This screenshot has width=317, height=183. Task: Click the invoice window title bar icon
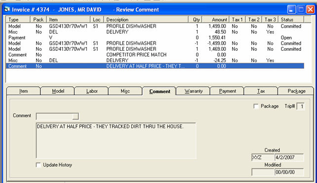7,9
